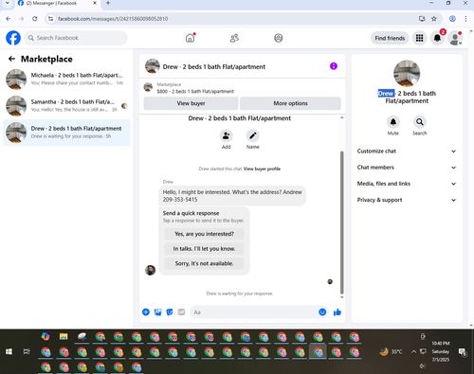Click sender avatar beside quick responses
This screenshot has height=374, width=474.
tap(150, 270)
